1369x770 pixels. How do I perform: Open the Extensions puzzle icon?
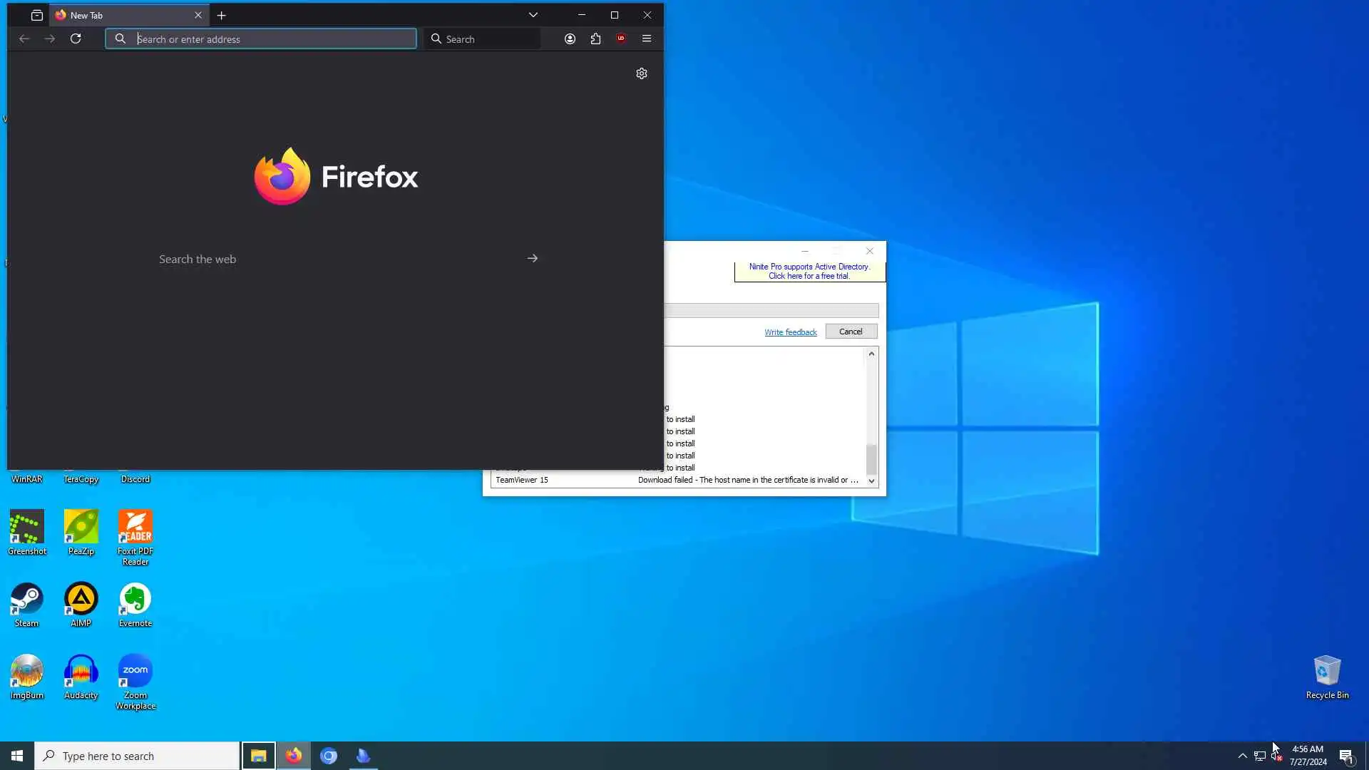pyautogui.click(x=595, y=38)
